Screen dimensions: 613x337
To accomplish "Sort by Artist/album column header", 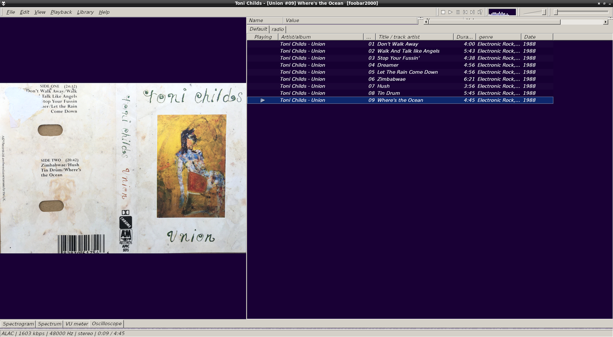I will click(321, 37).
